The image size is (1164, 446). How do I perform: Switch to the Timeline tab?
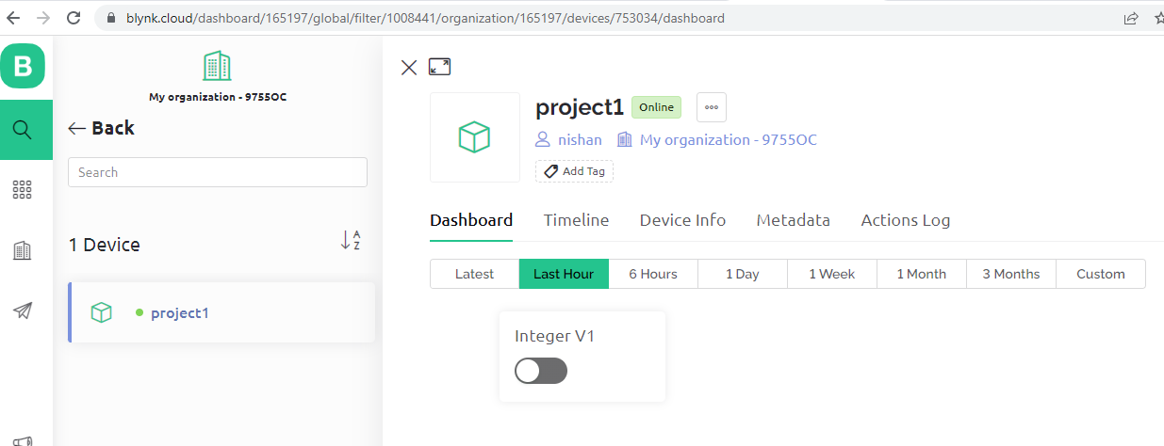coord(576,220)
